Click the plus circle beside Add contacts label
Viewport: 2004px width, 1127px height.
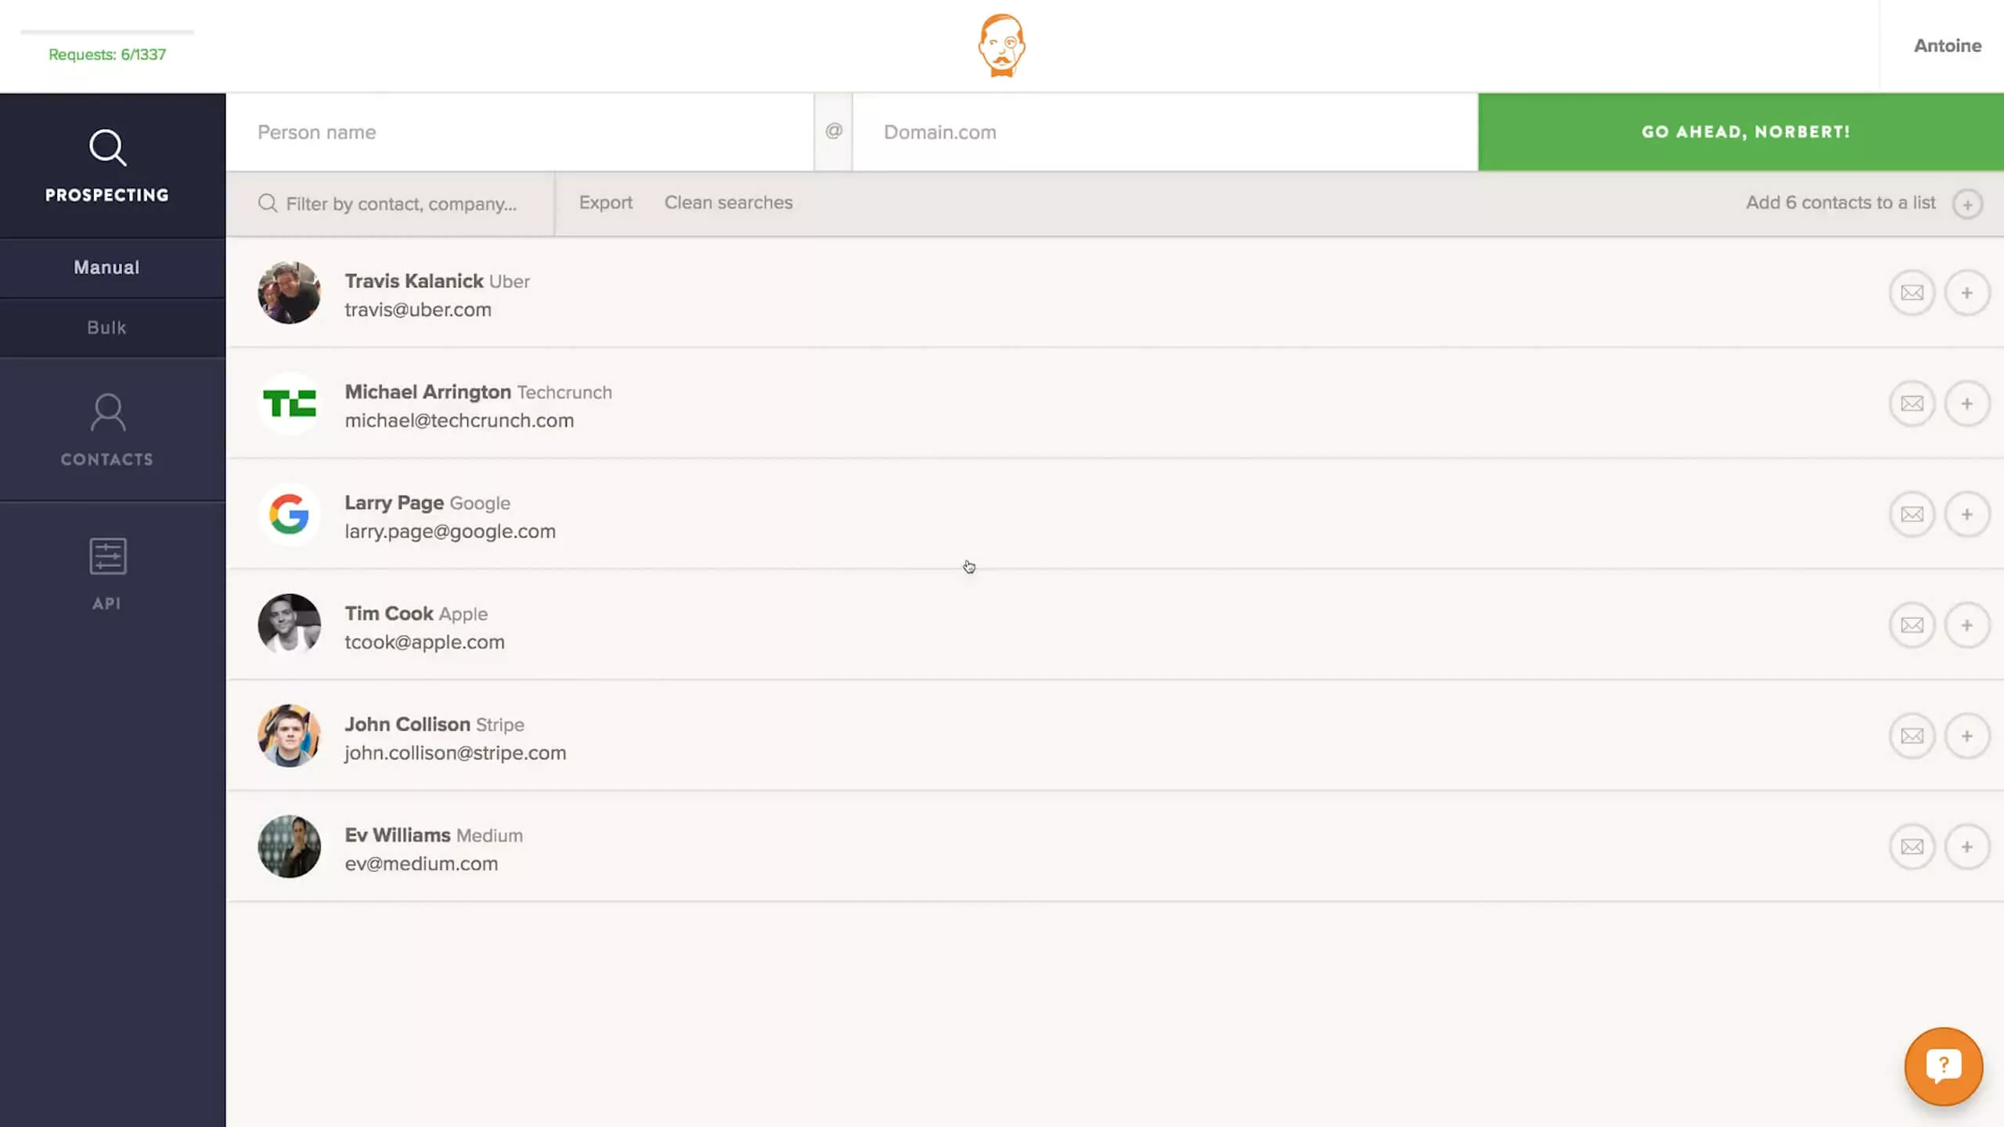click(x=1969, y=203)
